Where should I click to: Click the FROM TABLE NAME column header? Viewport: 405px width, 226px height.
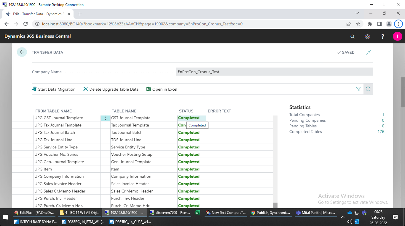[x=53, y=111]
